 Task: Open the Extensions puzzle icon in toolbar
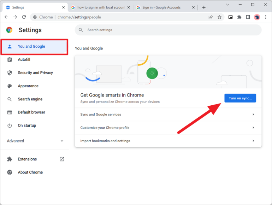pos(239,17)
